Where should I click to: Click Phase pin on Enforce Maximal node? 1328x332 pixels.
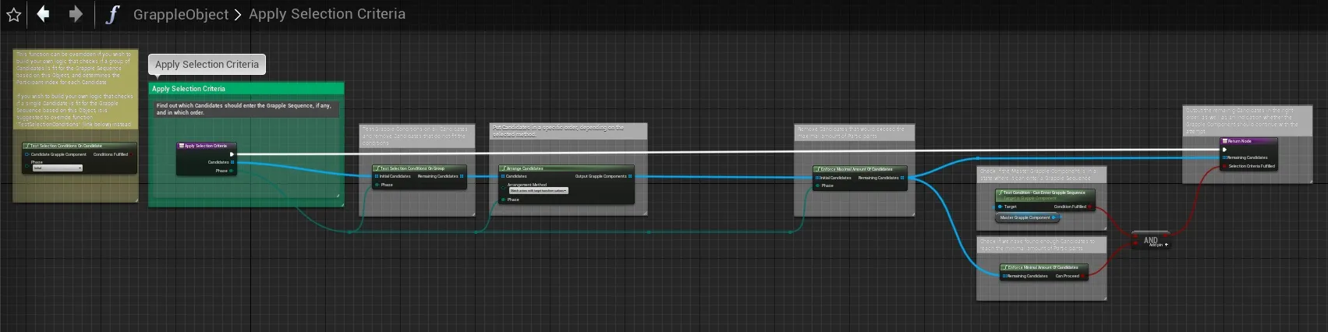(x=817, y=185)
